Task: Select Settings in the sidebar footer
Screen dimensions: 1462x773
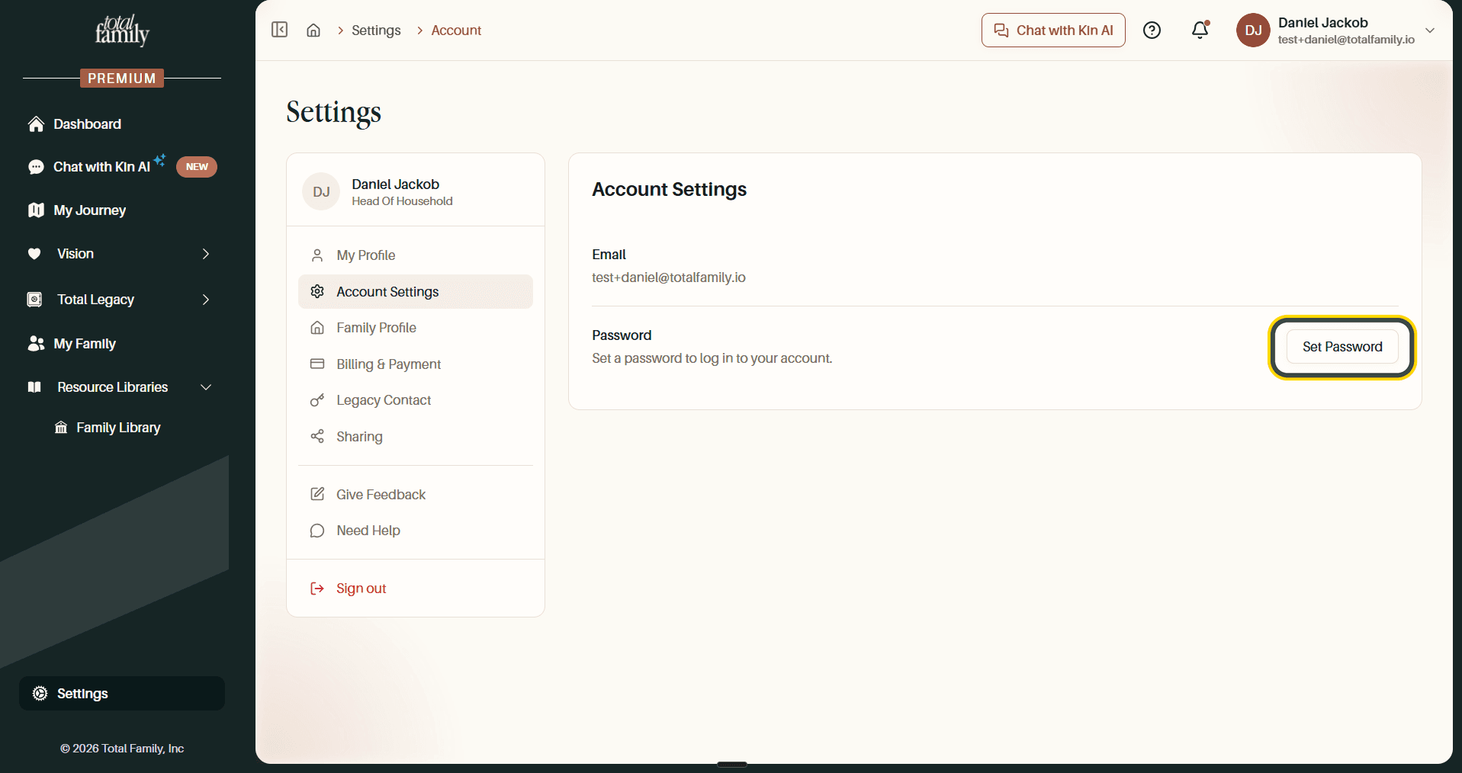Action: 122,694
